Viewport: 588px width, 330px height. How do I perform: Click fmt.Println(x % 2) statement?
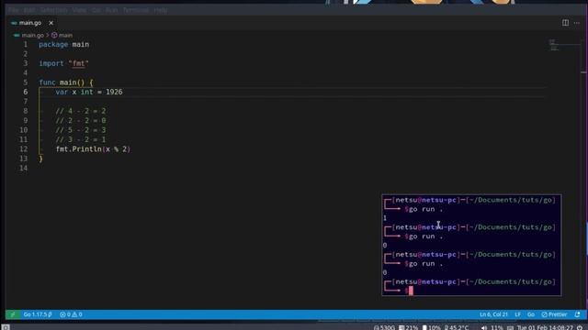[93, 148]
